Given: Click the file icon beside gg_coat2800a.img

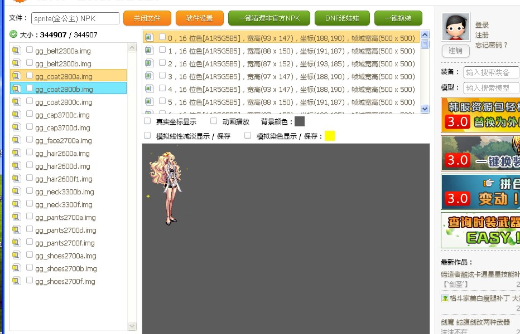Looking at the screenshot, I should click(x=16, y=76).
